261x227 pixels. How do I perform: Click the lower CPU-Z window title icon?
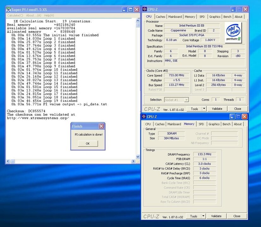[x=144, y=116]
